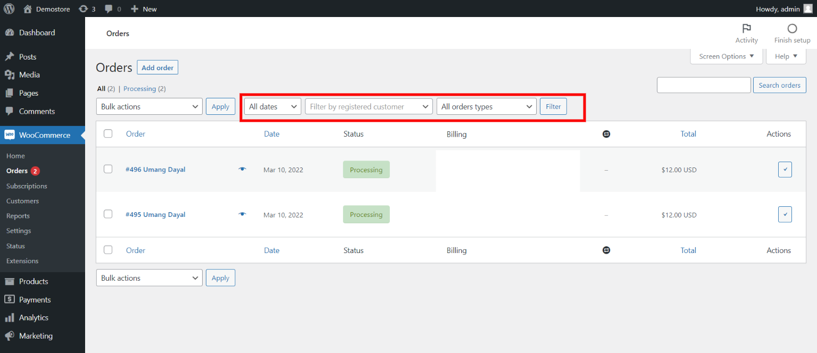Open the comments bubble icon in top bar

(x=109, y=9)
